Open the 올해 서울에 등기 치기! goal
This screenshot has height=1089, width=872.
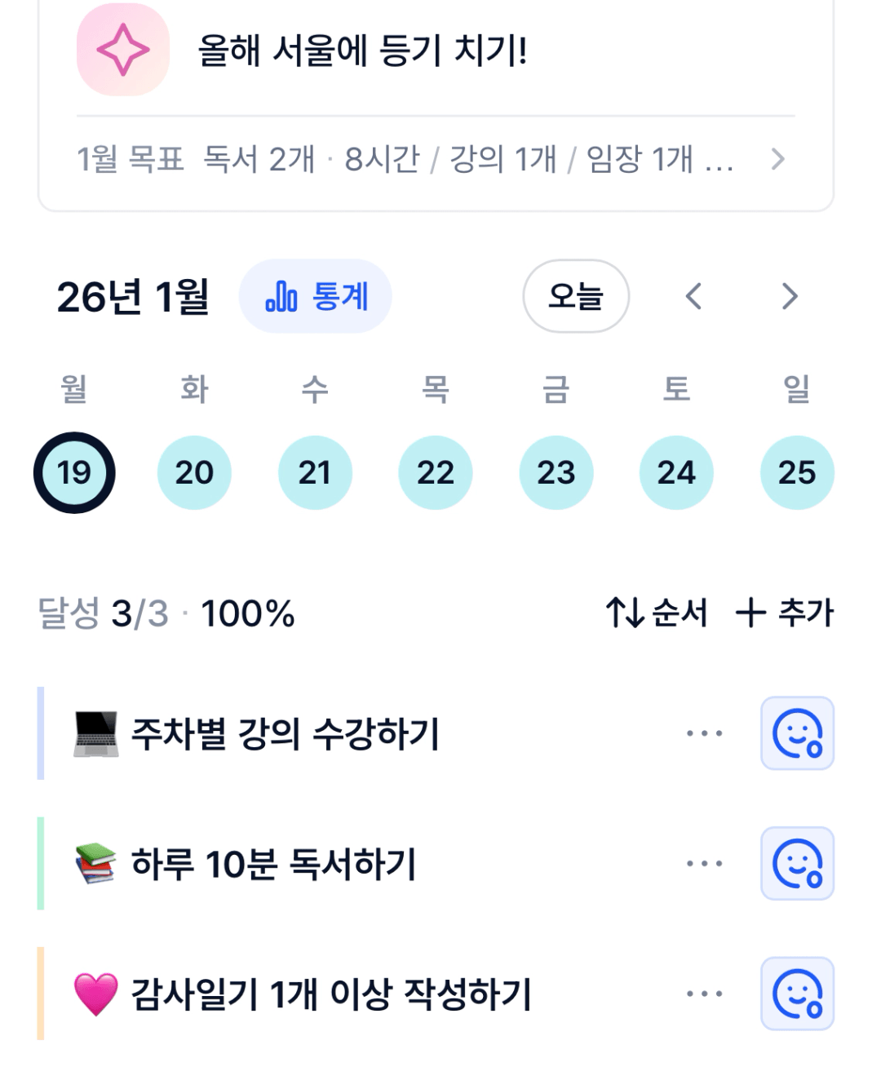pyautogui.click(x=363, y=51)
